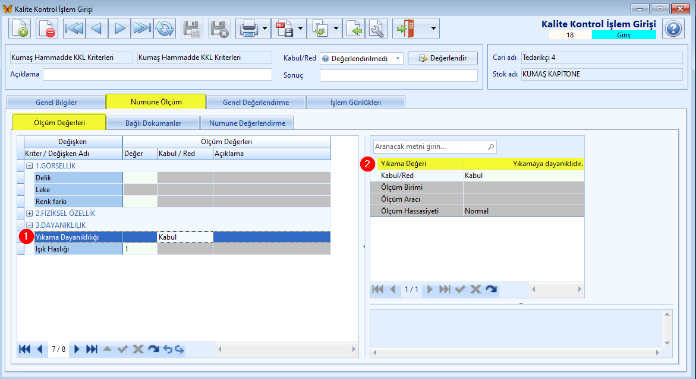Switch to Genel Değerlendirme tab
This screenshot has height=379, width=696.
tap(256, 102)
